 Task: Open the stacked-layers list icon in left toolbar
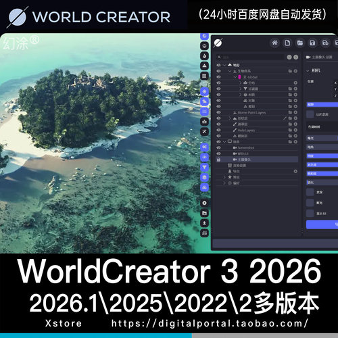pyautogui.click(x=204, y=76)
